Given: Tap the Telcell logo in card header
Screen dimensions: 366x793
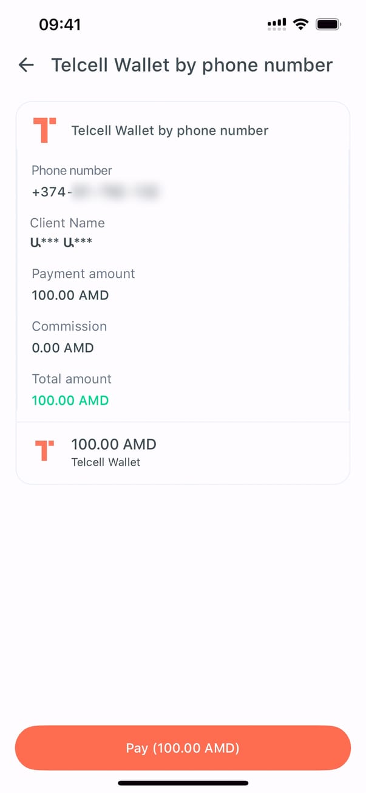Looking at the screenshot, I should tap(44, 130).
